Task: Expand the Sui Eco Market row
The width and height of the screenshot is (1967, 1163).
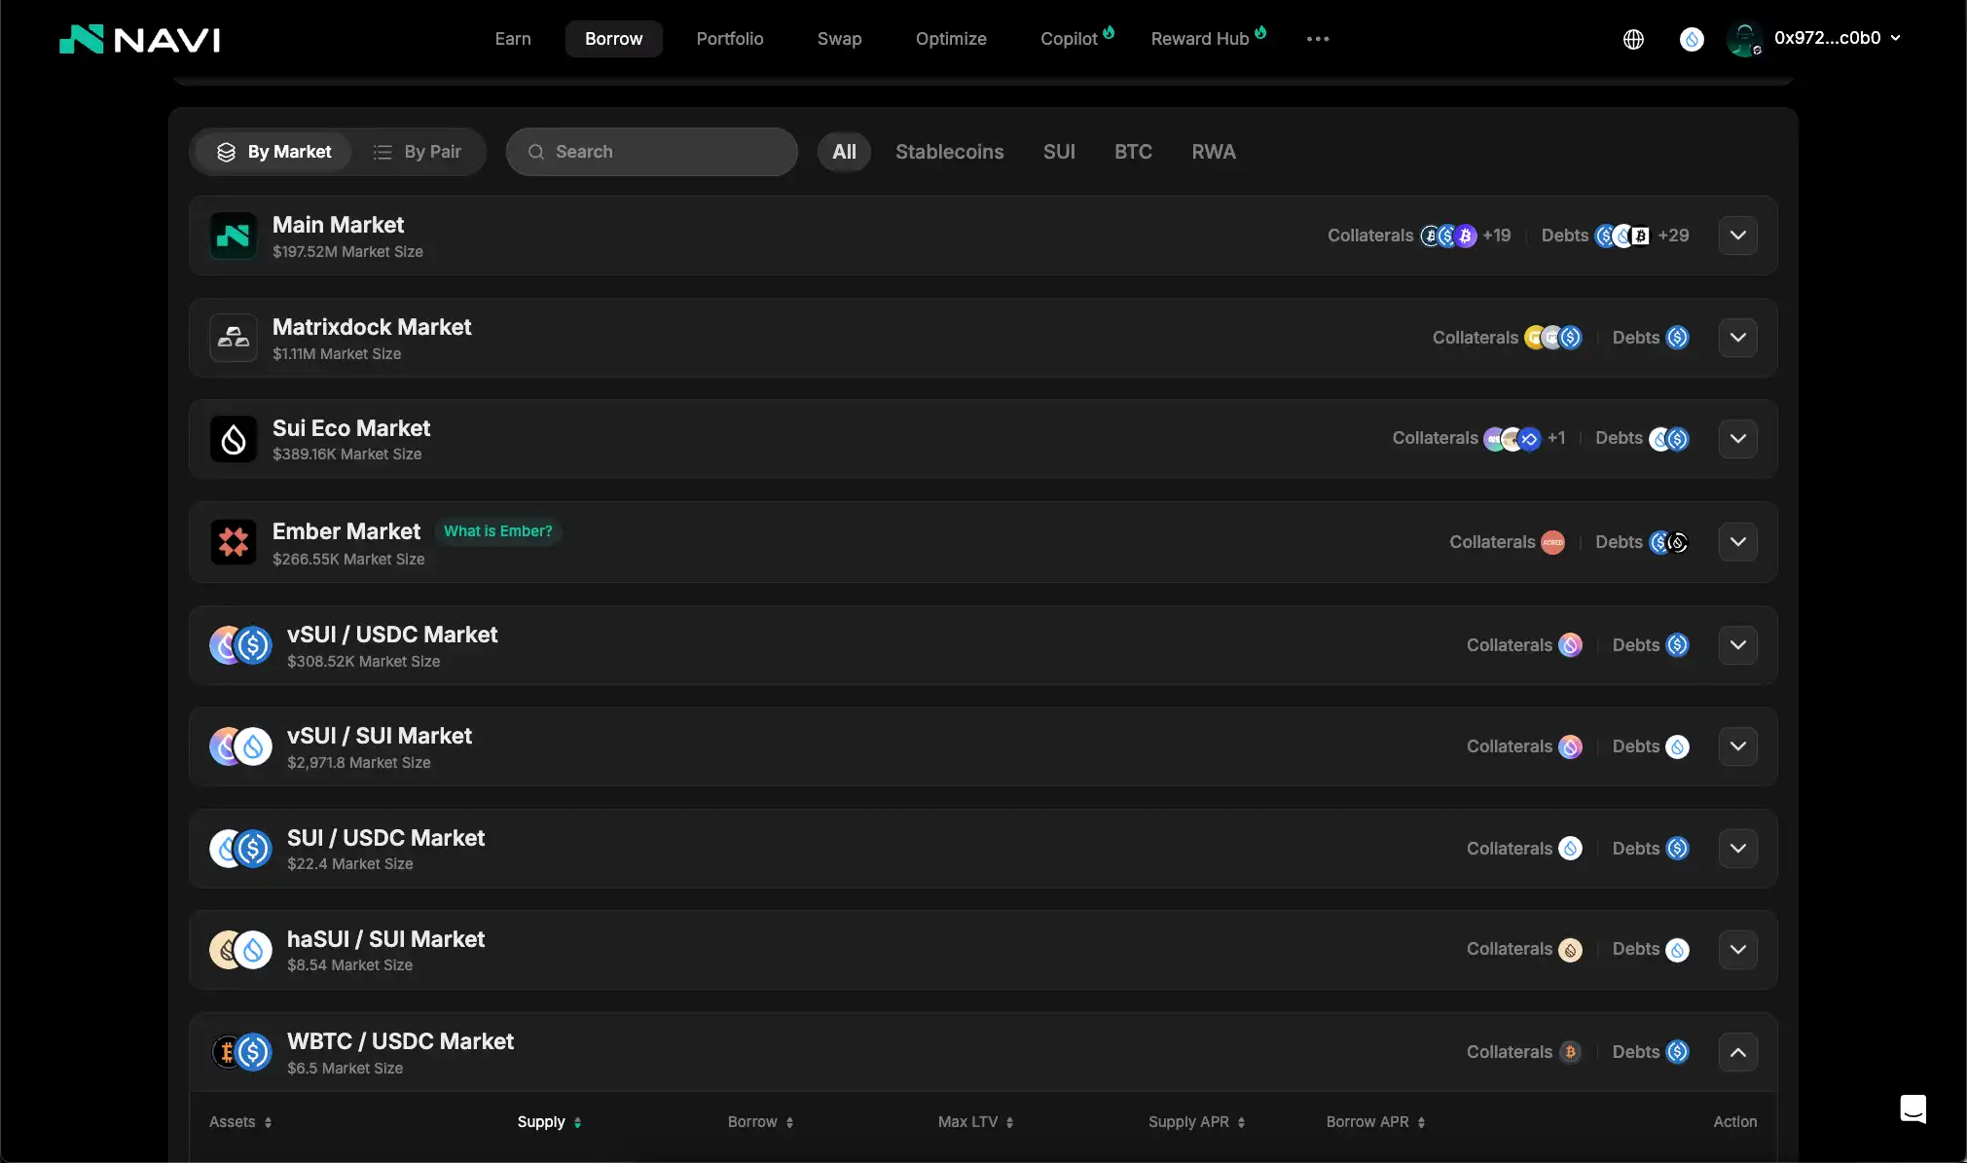Action: tap(1738, 439)
